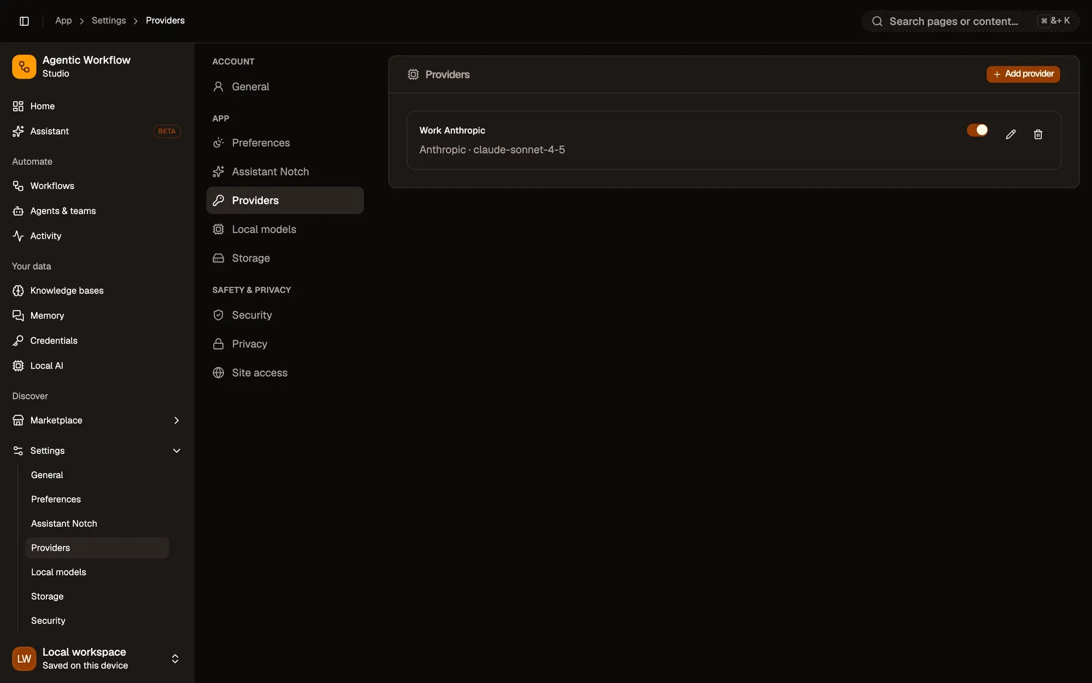Screen dimensions: 1092x683
Task: Select Providers in sidebar Settings tree
Action: (x=97, y=547)
